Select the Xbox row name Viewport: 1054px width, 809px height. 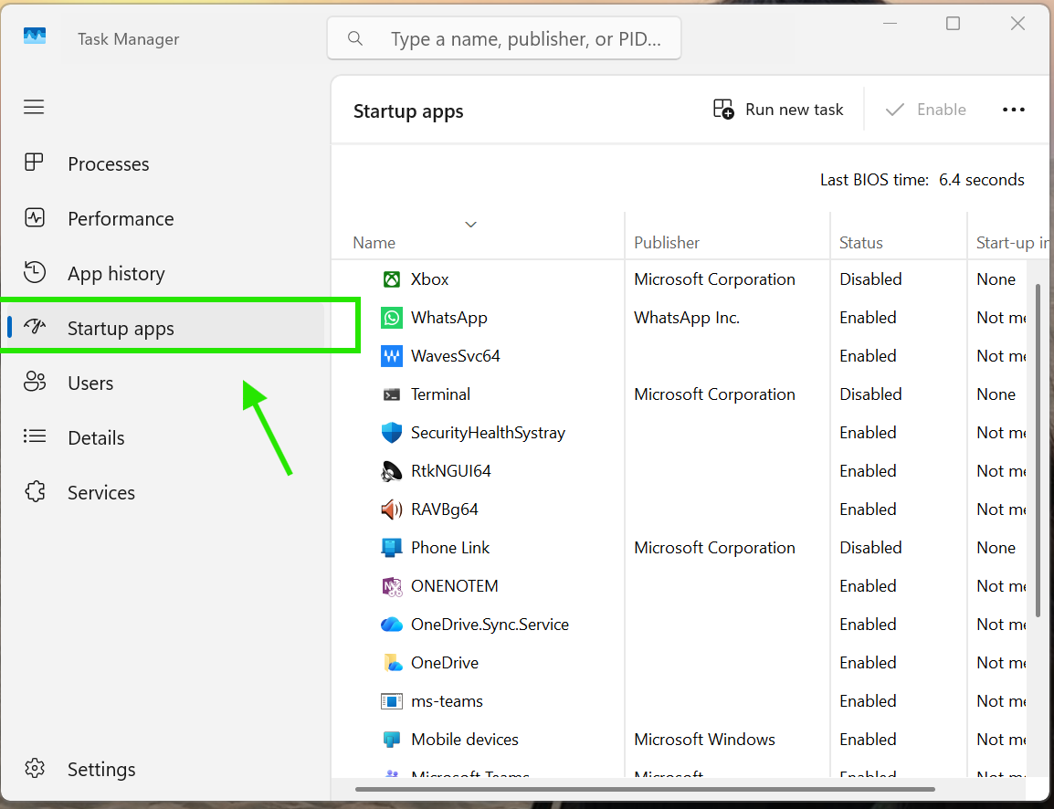pos(429,278)
